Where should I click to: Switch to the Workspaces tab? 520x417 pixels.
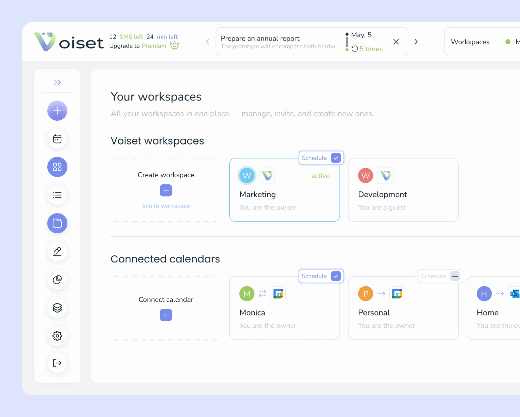tap(470, 42)
